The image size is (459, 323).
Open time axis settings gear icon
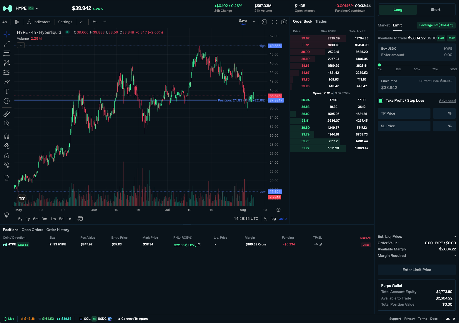[x=278, y=210]
